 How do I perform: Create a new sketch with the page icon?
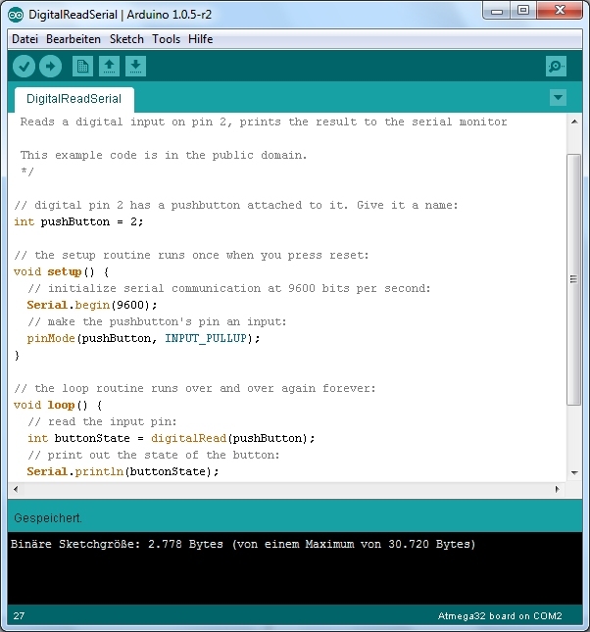click(83, 67)
